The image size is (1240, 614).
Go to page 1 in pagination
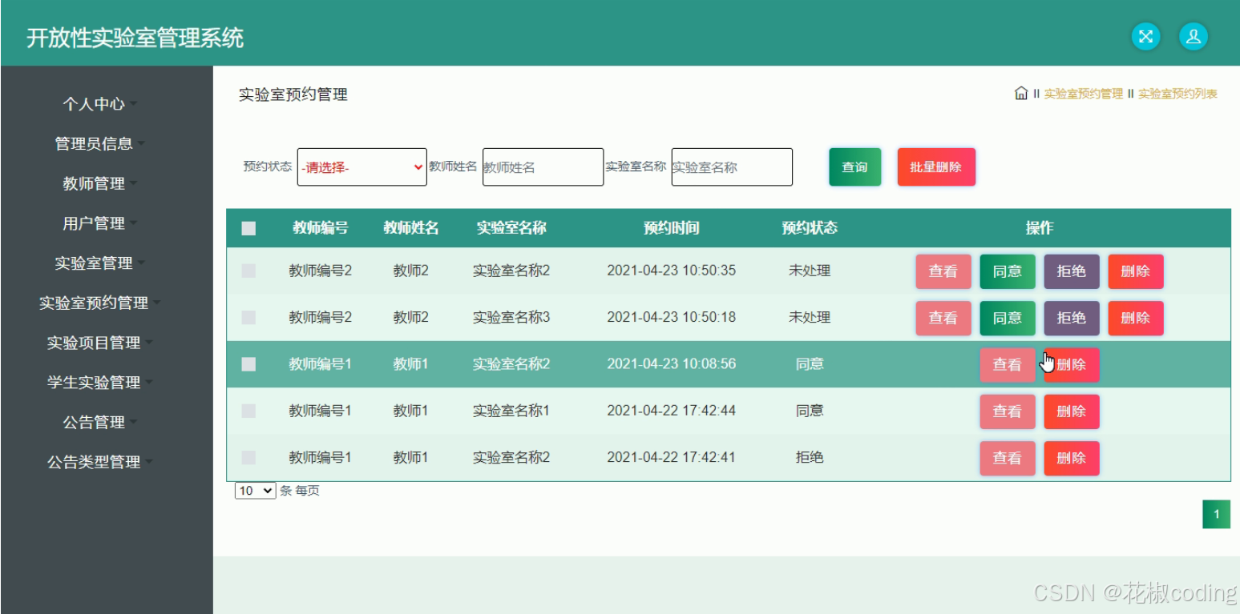pos(1216,515)
